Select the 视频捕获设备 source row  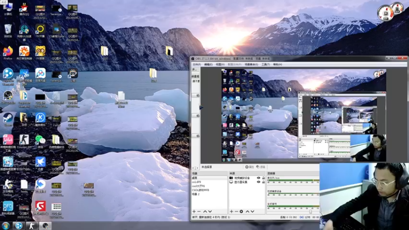pyautogui.click(x=247, y=178)
